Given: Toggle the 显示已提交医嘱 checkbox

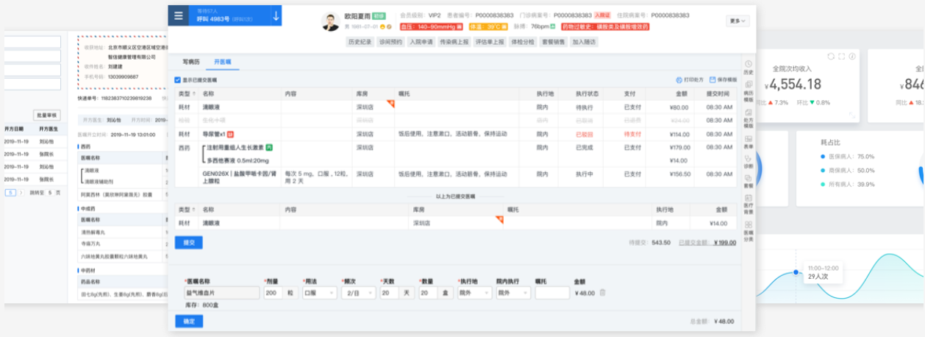Looking at the screenshot, I should 177,79.
